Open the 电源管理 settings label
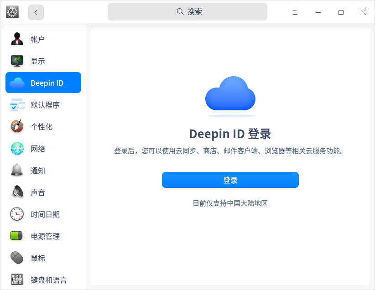 (45, 236)
